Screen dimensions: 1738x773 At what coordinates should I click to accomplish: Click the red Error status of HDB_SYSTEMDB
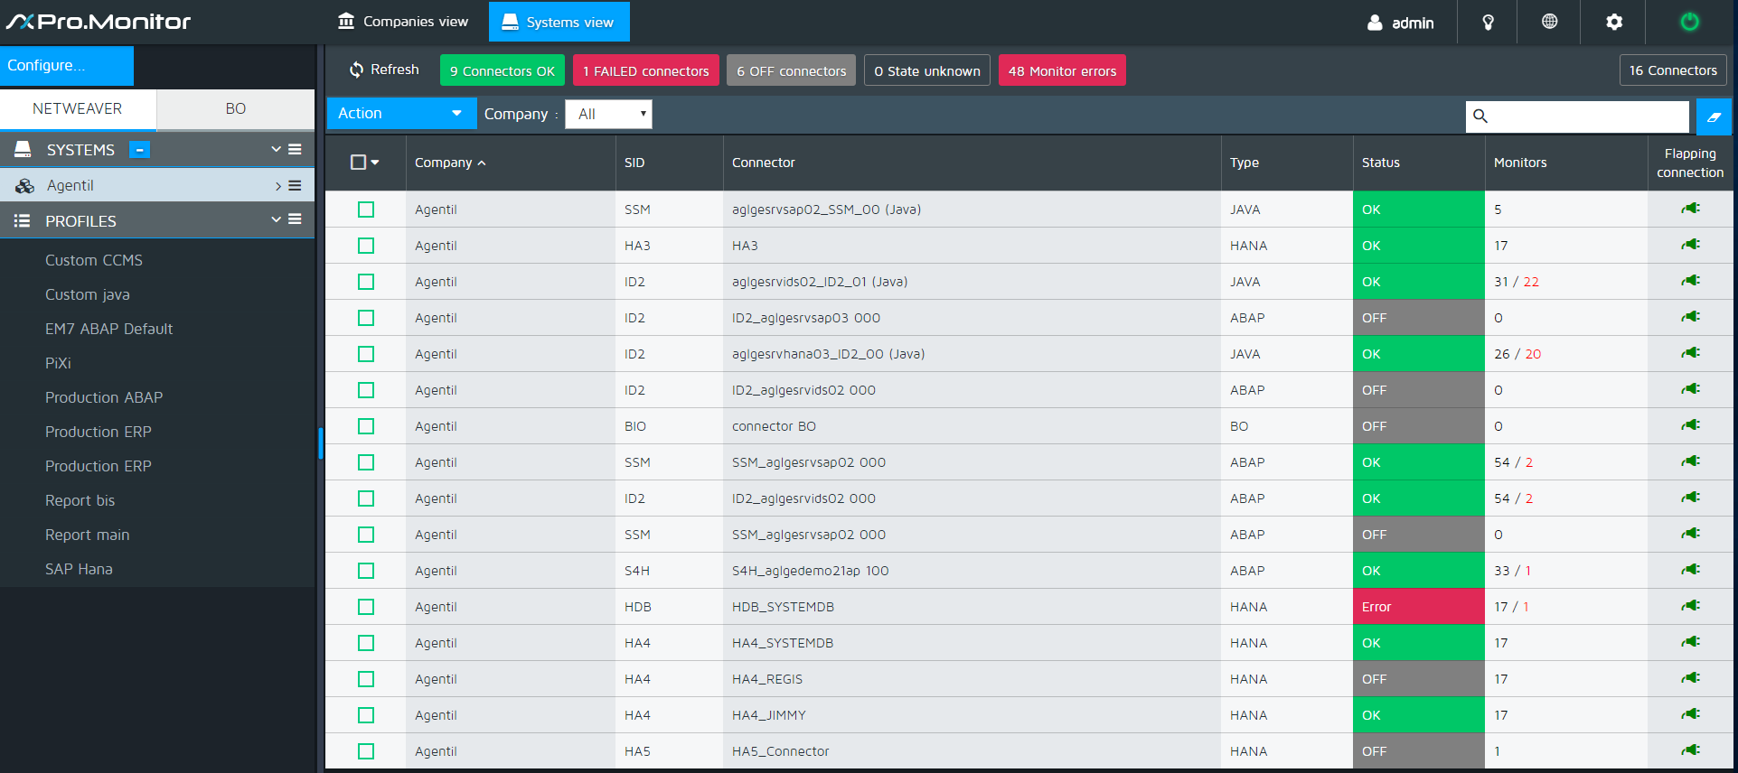click(x=1418, y=607)
